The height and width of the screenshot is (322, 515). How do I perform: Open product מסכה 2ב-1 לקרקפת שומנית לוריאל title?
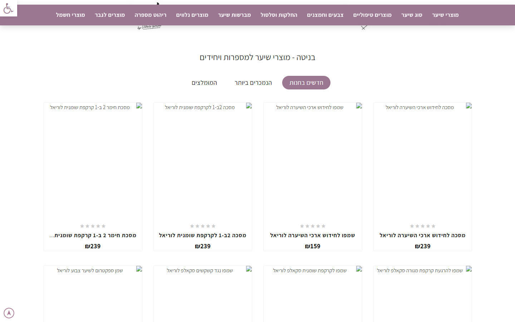(202, 235)
